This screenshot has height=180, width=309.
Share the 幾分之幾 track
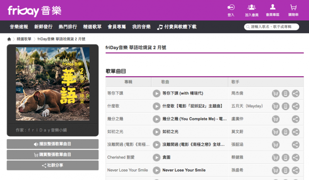click(295, 119)
